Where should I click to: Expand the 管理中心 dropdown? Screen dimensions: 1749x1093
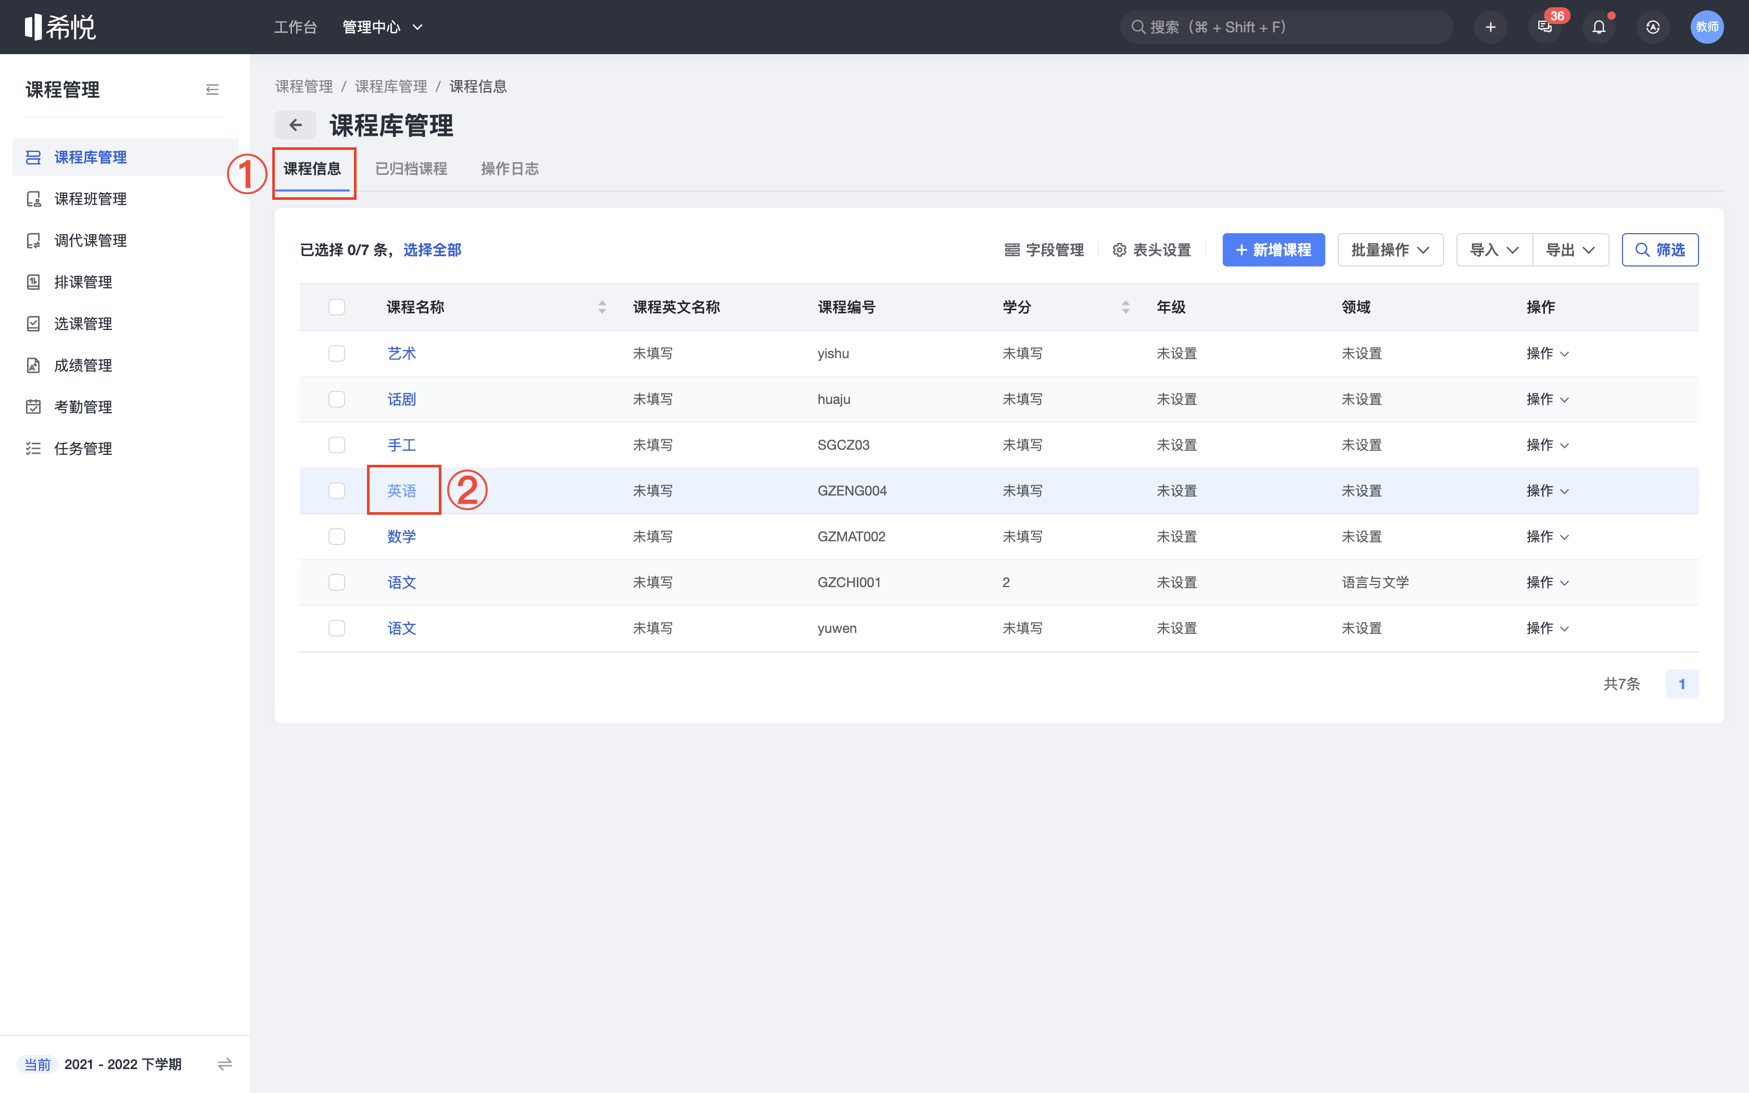pos(382,27)
